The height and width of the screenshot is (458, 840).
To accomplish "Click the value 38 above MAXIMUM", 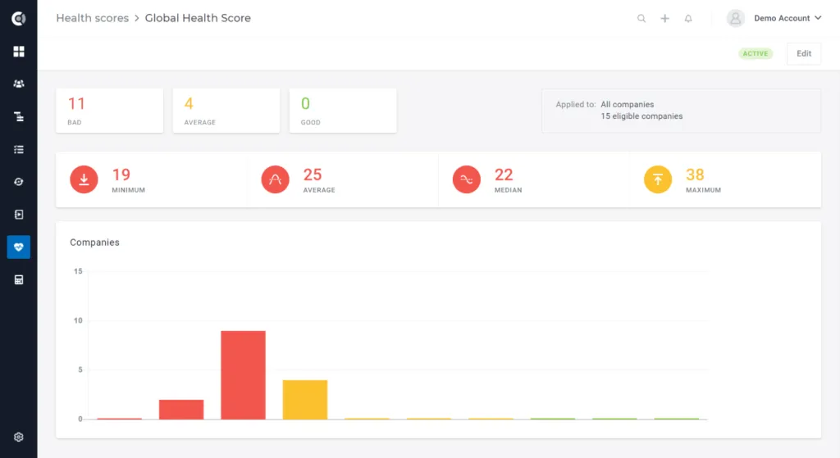I will point(695,175).
